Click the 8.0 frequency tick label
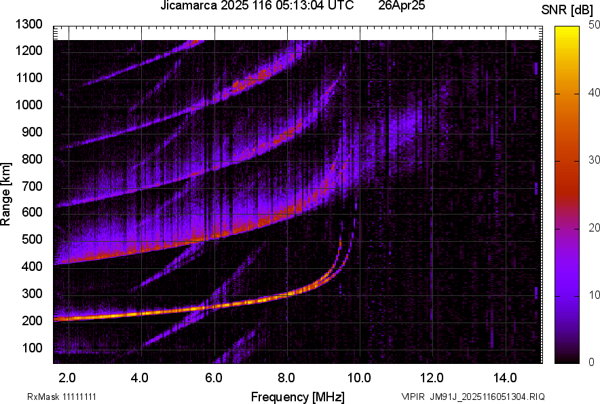600x404 pixels. point(286,378)
